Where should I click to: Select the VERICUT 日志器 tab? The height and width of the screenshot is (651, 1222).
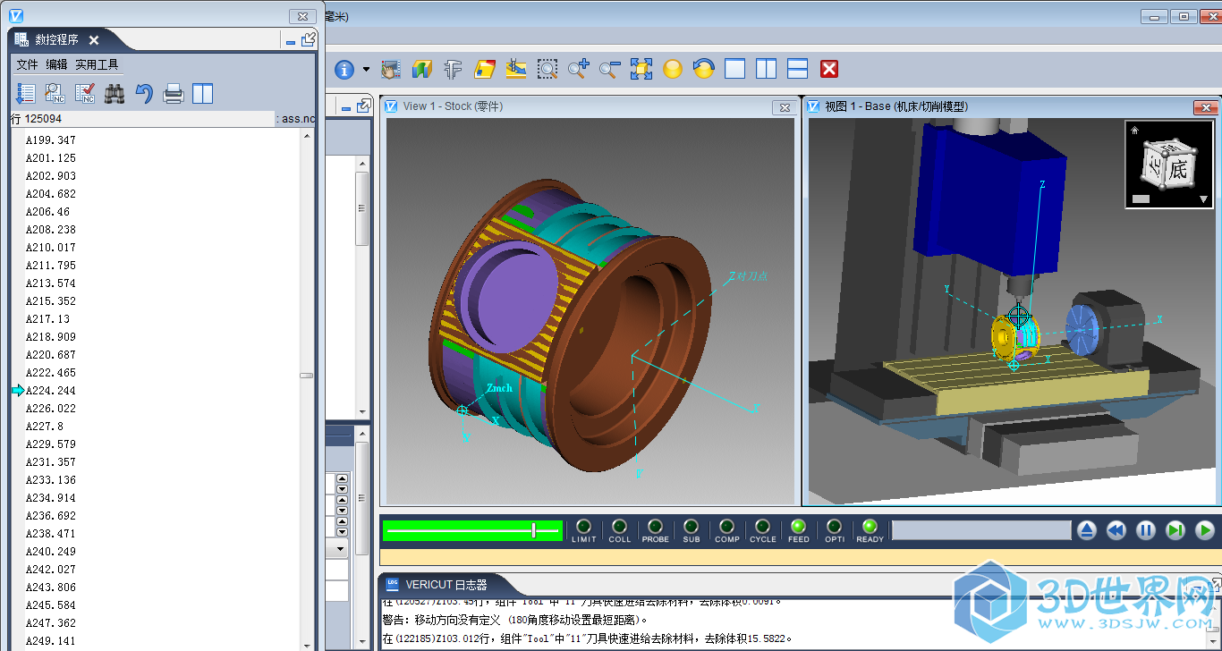(446, 585)
